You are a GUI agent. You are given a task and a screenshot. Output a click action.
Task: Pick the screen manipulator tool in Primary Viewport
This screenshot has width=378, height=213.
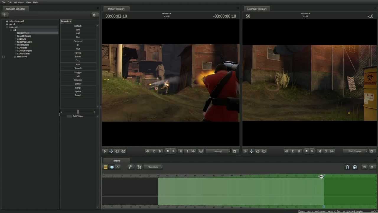[123, 151]
